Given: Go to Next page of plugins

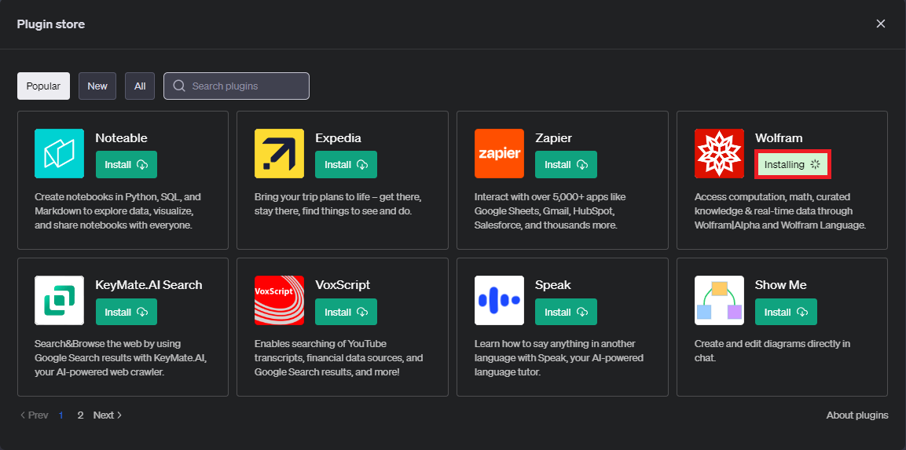Looking at the screenshot, I should coord(108,415).
